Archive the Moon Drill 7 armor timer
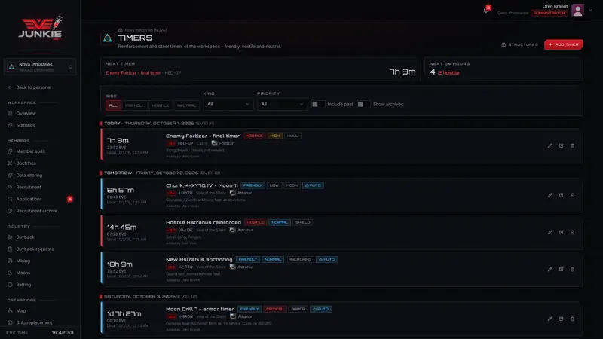The height and width of the screenshot is (339, 603). click(x=561, y=319)
